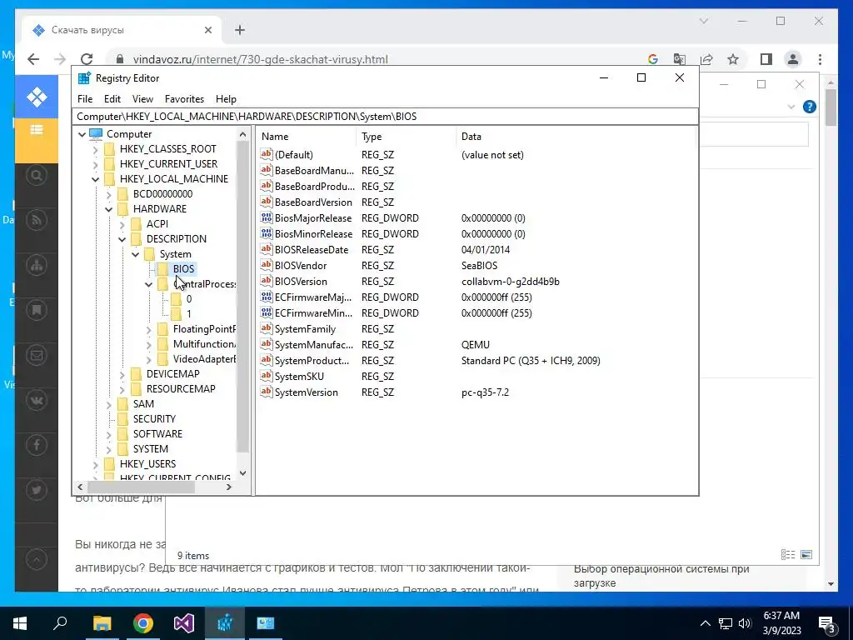Collapse the HKEY_LOCAL_MACHINE key
Image resolution: width=853 pixels, height=640 pixels.
click(x=95, y=179)
